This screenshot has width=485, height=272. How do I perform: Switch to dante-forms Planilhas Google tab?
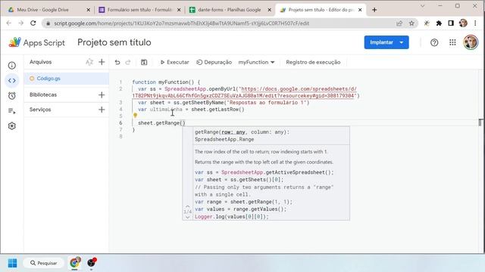229,10
